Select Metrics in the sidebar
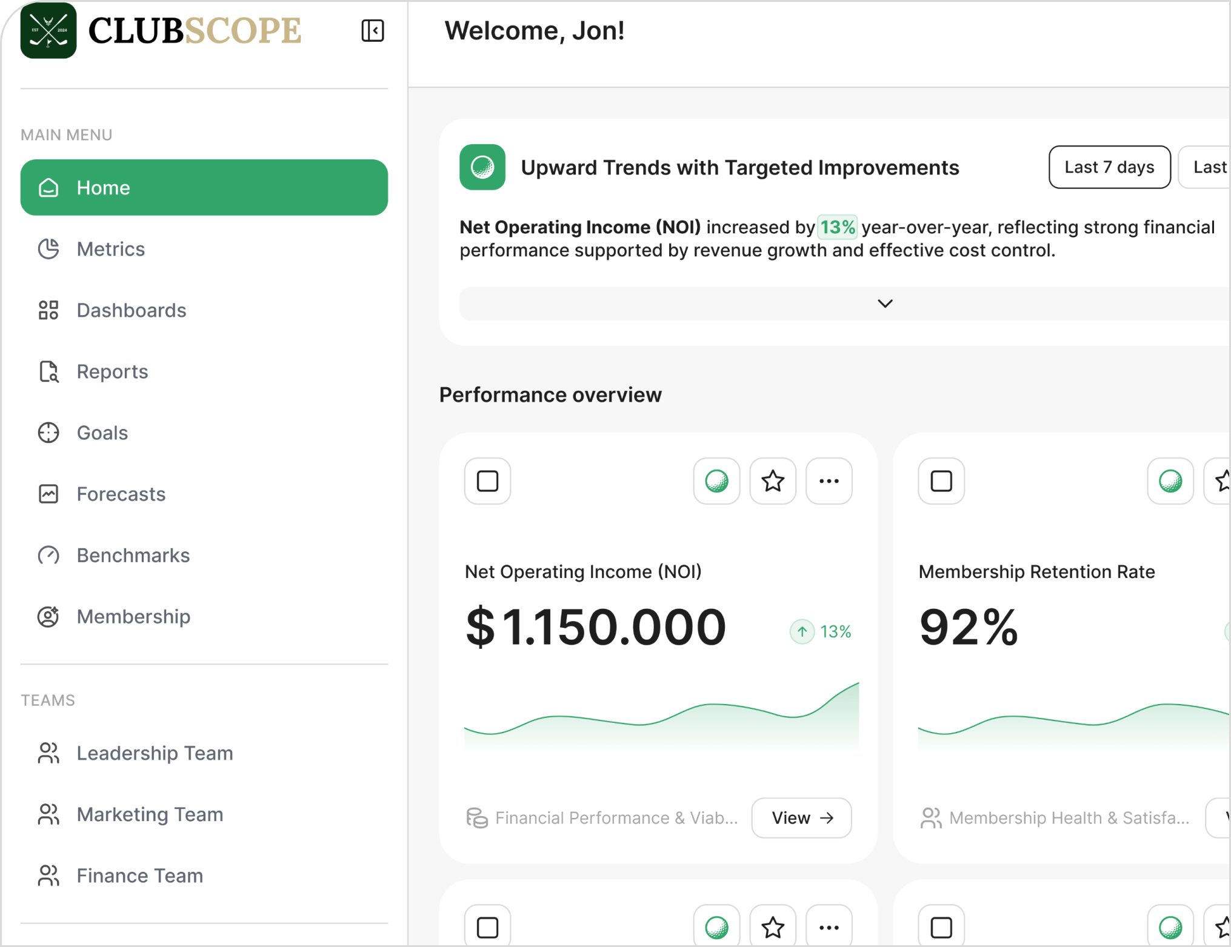Image resolution: width=1231 pixels, height=947 pixels. 110,249
